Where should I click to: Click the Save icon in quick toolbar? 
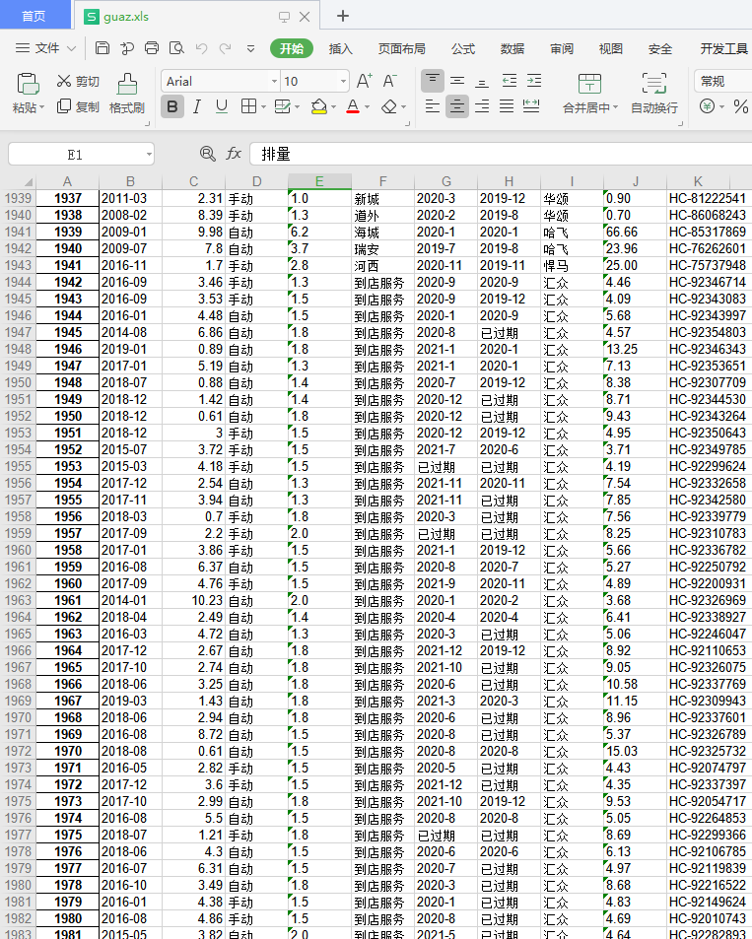coord(103,48)
